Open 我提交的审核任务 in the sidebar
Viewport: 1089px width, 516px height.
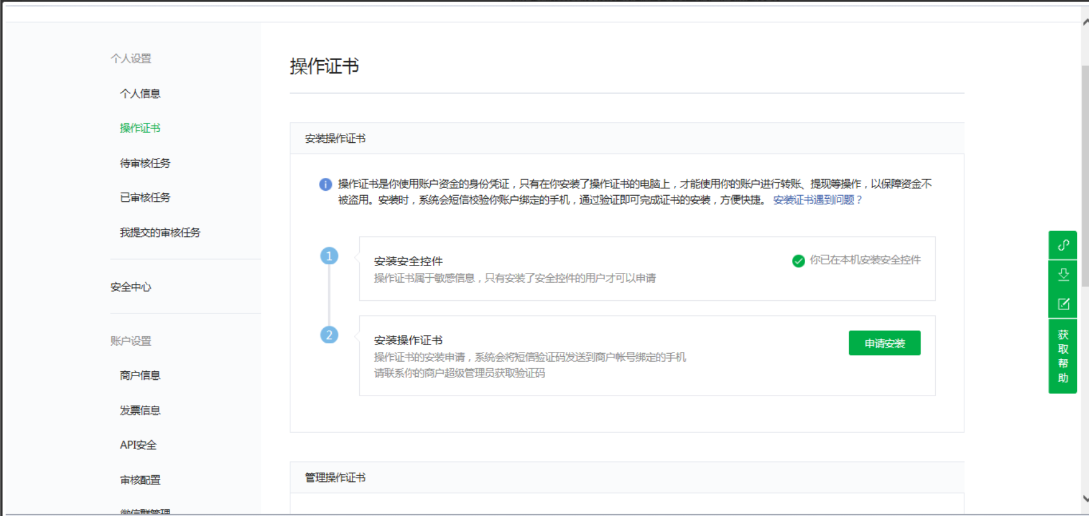[x=160, y=233]
